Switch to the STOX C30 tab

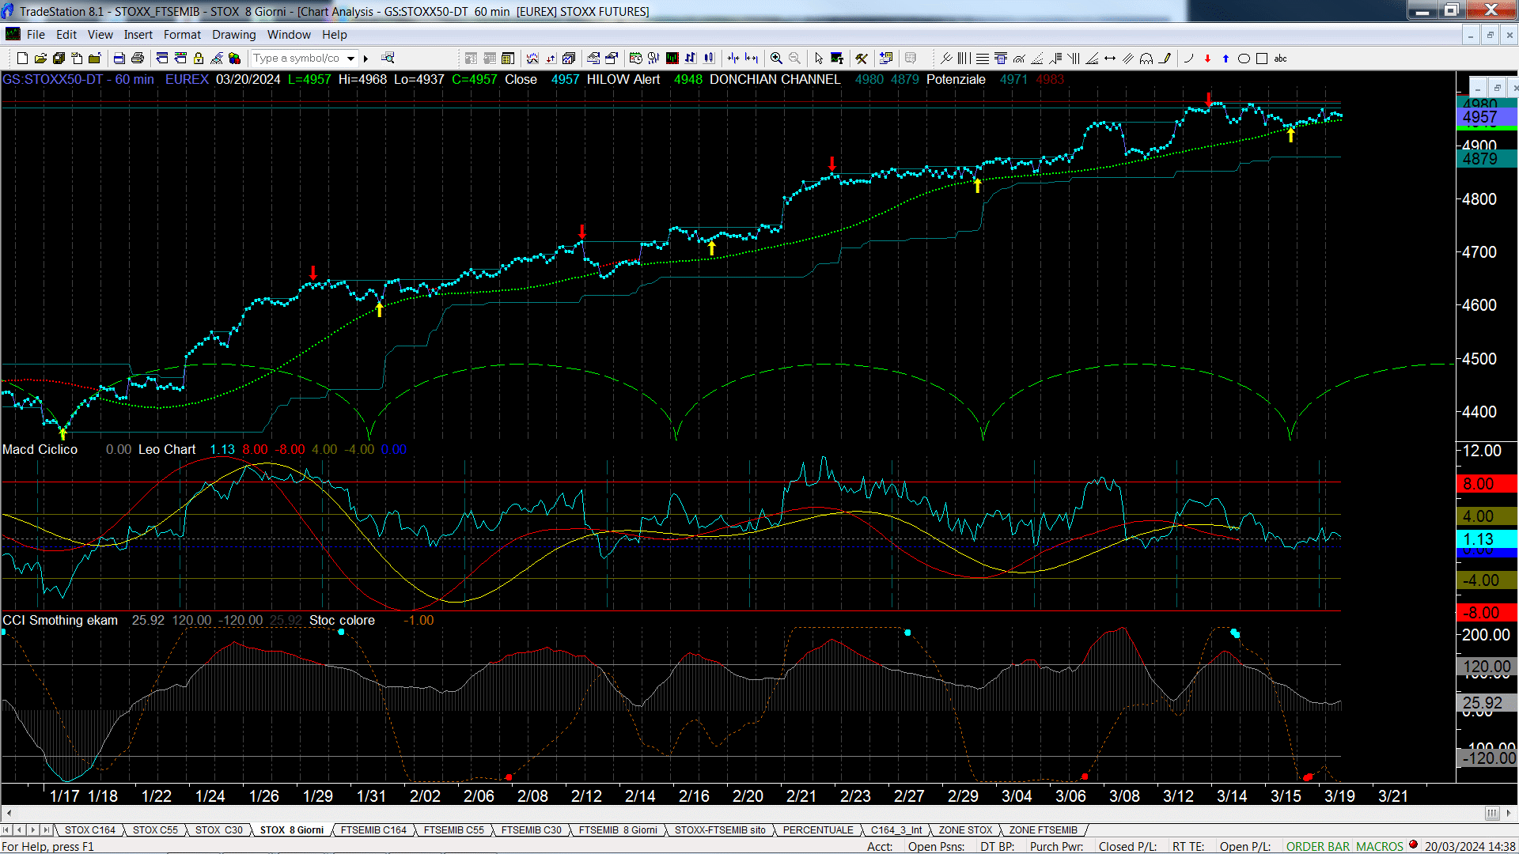click(x=219, y=830)
